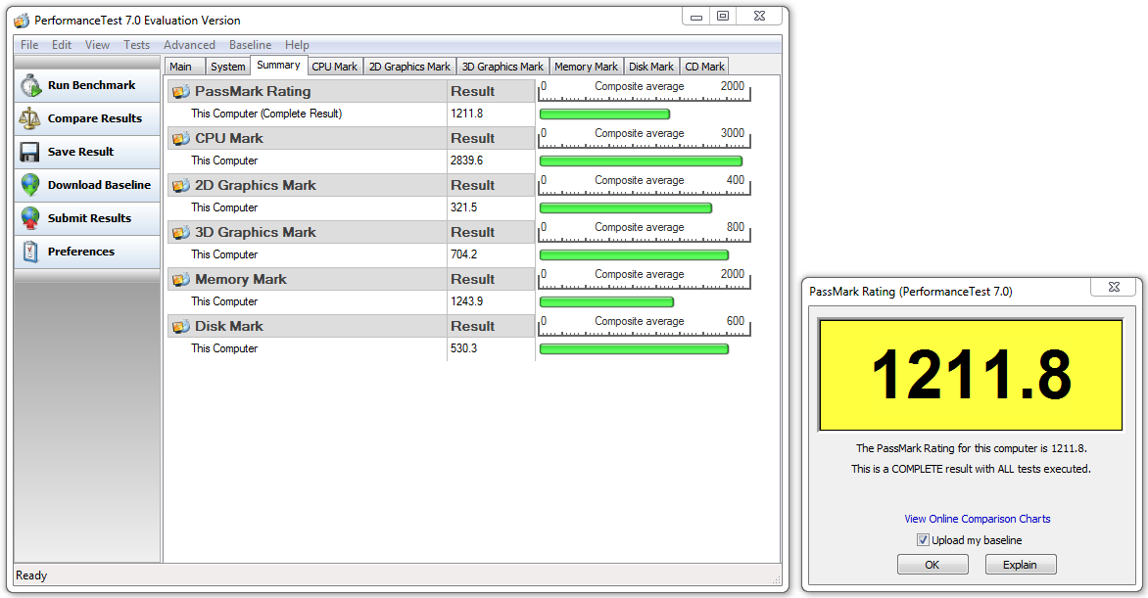Open the View menu
The width and height of the screenshot is (1148, 598).
97,45
